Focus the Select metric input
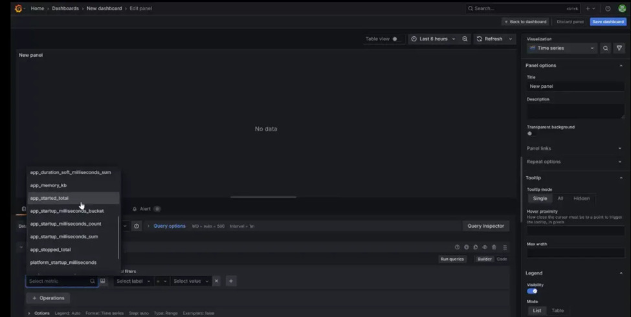The image size is (631, 317). [62, 281]
